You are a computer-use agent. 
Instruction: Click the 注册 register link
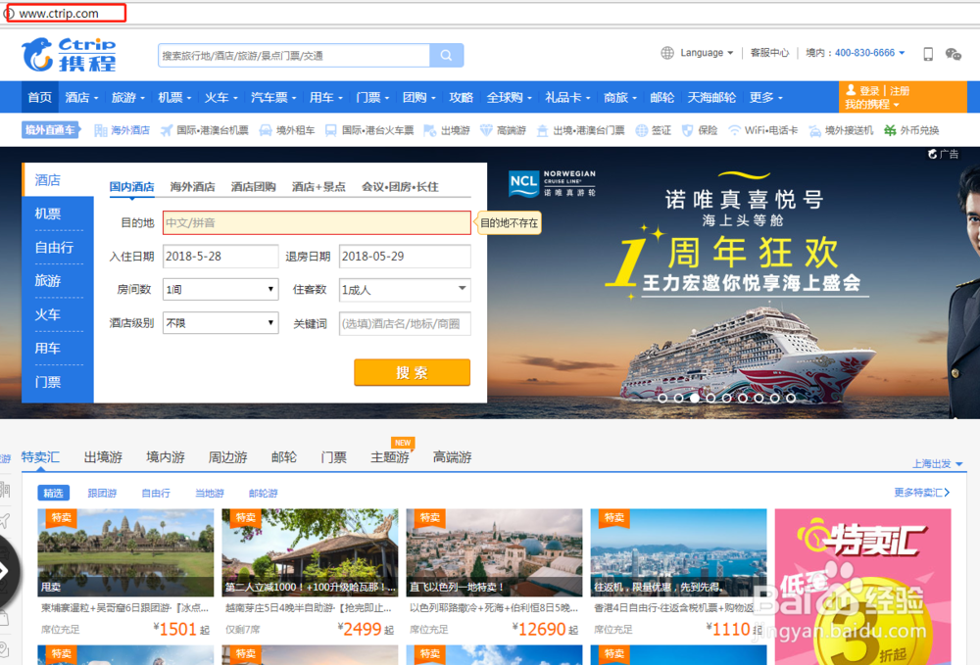coord(900,90)
